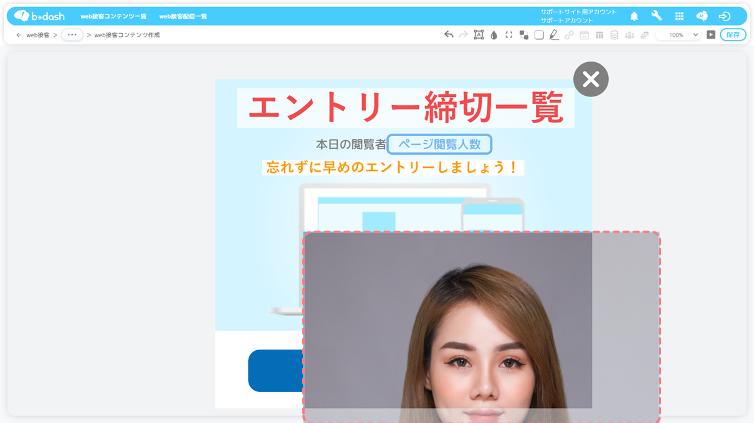754x423 pixels.
Task: Save with the 保存 button
Action: click(x=733, y=35)
